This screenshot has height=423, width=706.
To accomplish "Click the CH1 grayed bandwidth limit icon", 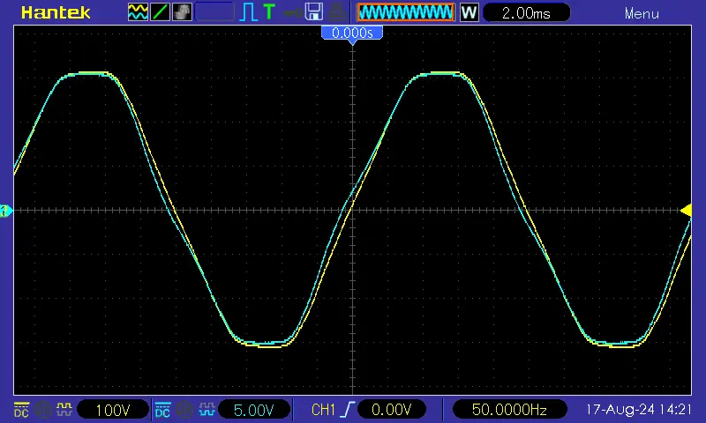I will tap(43, 410).
